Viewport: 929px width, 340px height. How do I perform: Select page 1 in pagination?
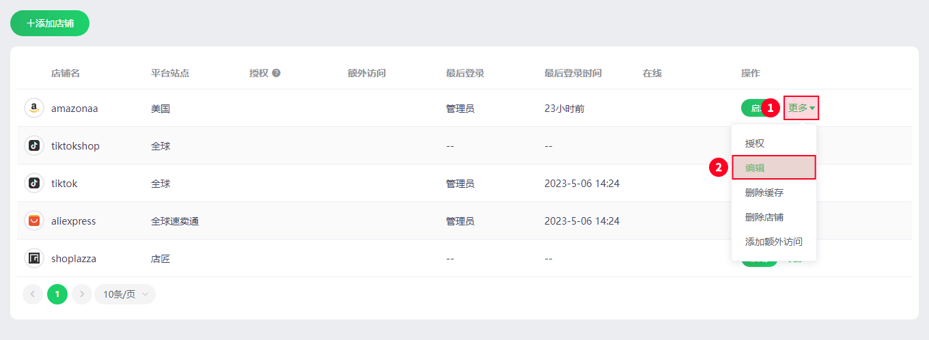pyautogui.click(x=57, y=294)
